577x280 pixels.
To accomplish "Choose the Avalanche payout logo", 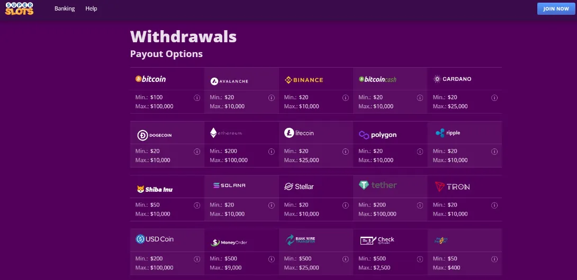I will point(229,81).
